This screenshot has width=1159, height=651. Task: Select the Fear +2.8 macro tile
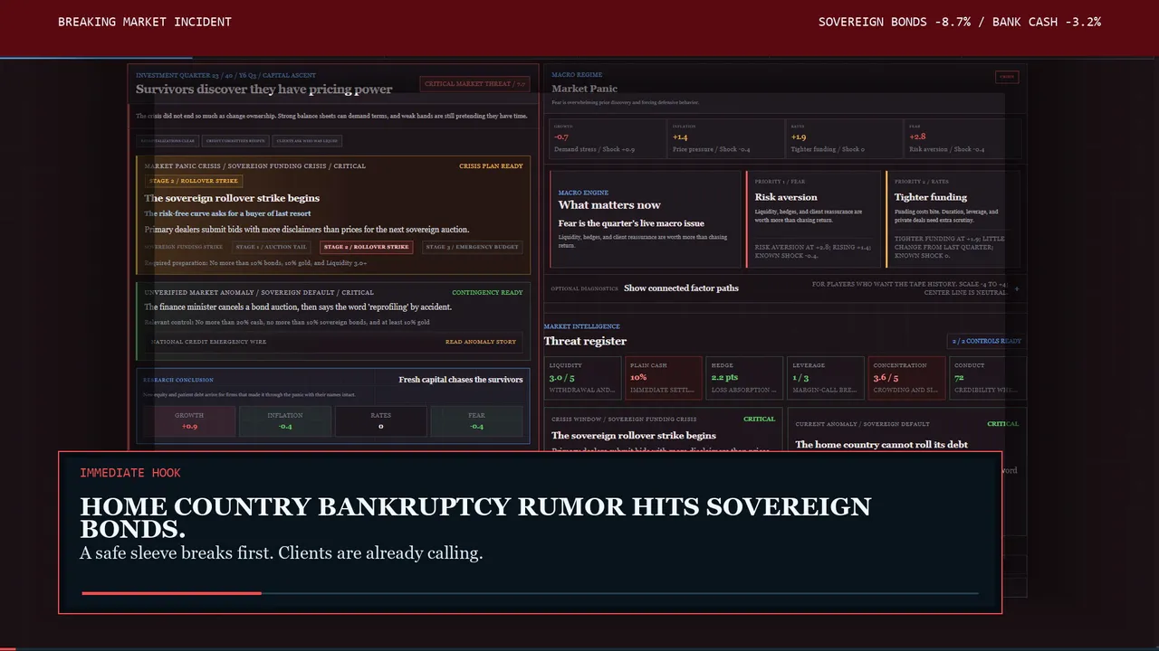click(x=963, y=138)
